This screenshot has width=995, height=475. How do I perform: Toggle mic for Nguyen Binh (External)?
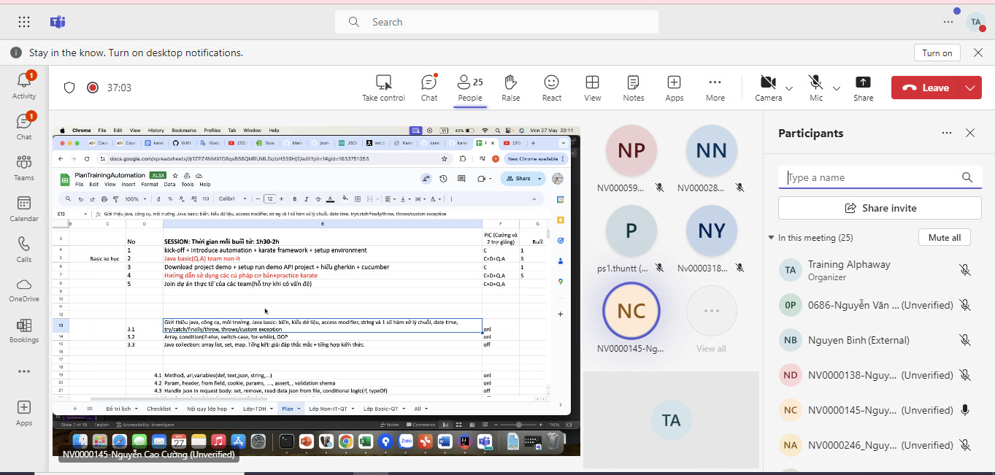pos(964,340)
